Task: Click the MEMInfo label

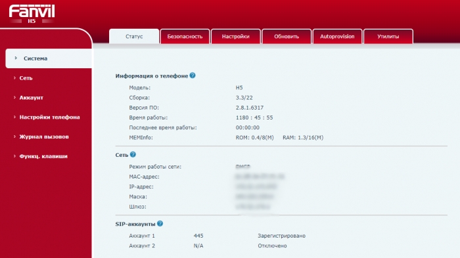Action: click(141, 137)
